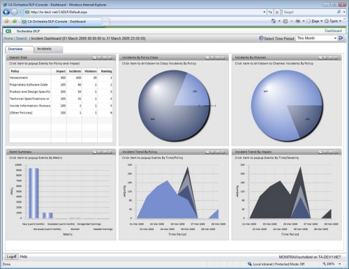The height and width of the screenshot is (269, 349).
Task: Click the CA logo in the header
Action: (x=8, y=31)
